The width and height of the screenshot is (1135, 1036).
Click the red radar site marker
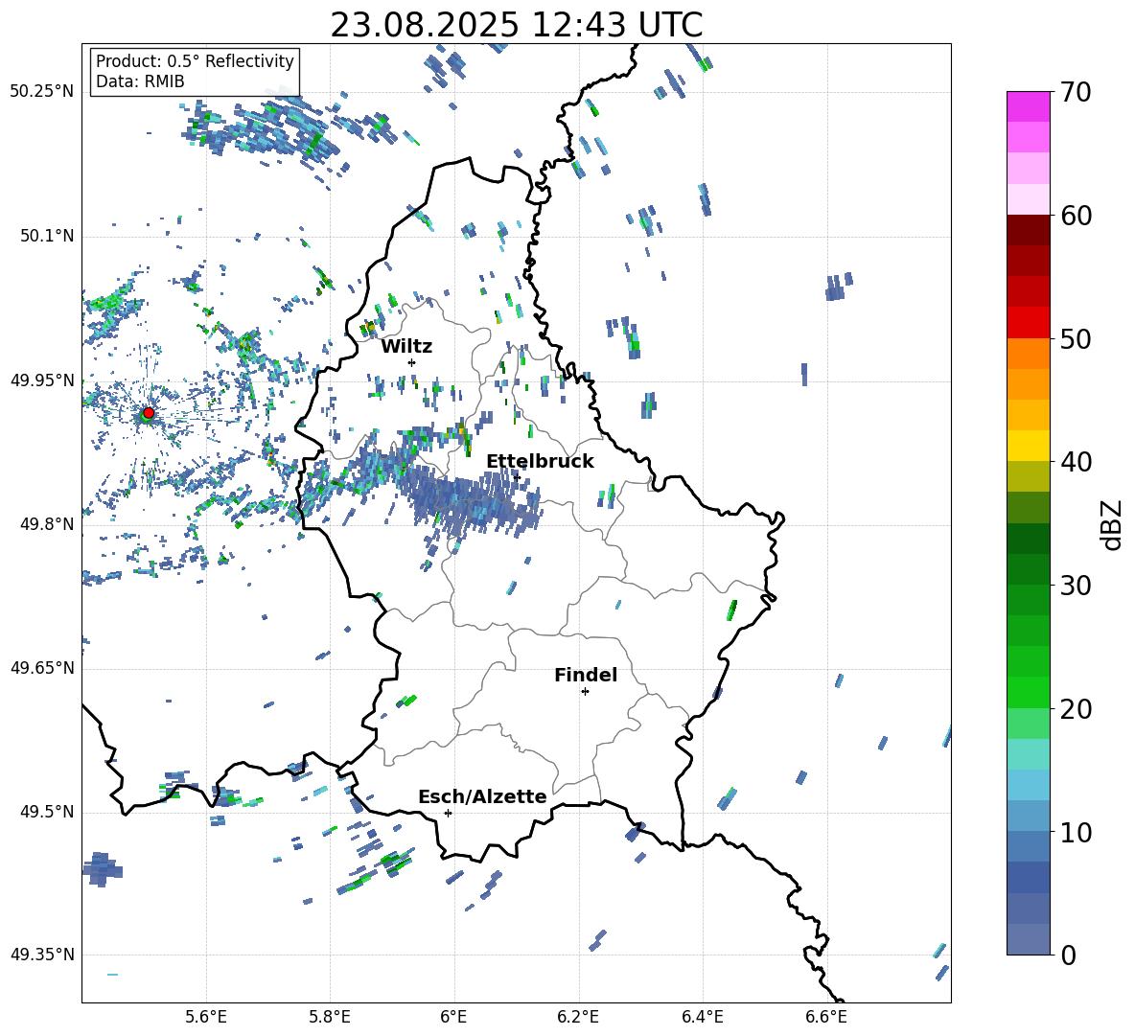[x=149, y=412]
